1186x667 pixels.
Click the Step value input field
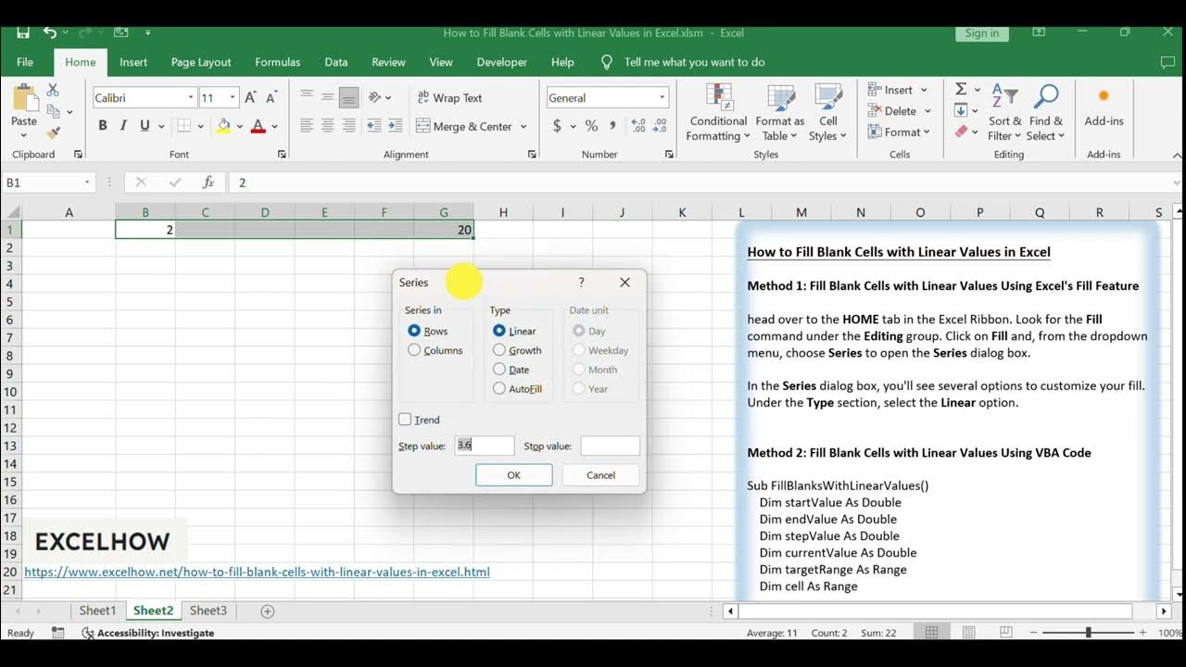[x=484, y=446]
